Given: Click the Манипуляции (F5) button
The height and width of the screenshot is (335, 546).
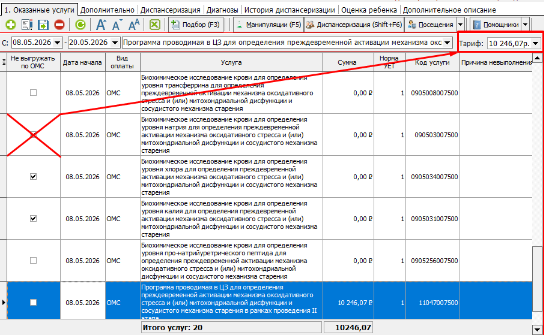Looking at the screenshot, I should point(268,25).
